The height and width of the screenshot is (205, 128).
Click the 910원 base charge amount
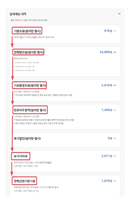[108, 31]
